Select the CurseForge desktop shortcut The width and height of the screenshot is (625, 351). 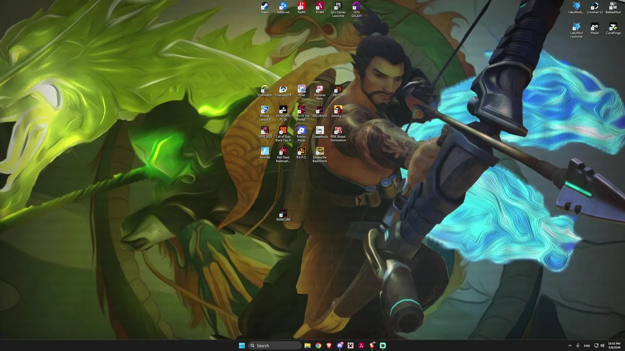click(x=613, y=29)
